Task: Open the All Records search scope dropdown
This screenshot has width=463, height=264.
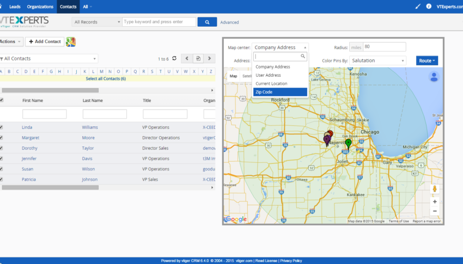Action: 96,22
